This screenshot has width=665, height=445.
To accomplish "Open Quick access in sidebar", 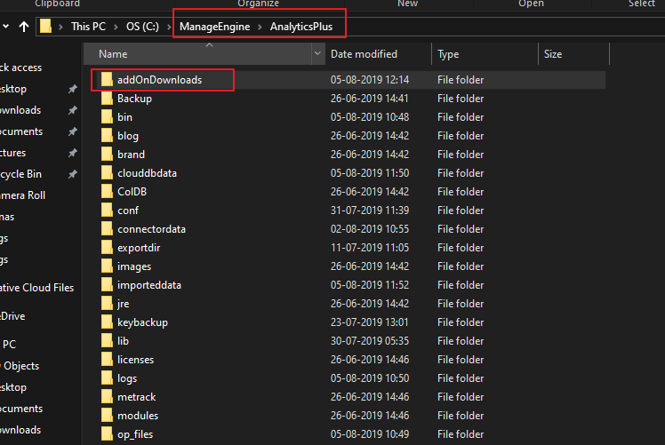I will tap(20, 68).
